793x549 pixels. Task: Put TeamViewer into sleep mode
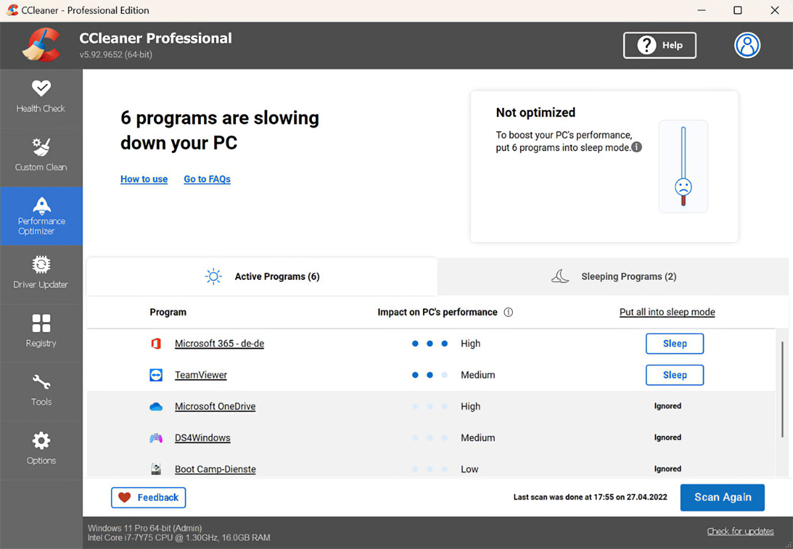point(674,374)
